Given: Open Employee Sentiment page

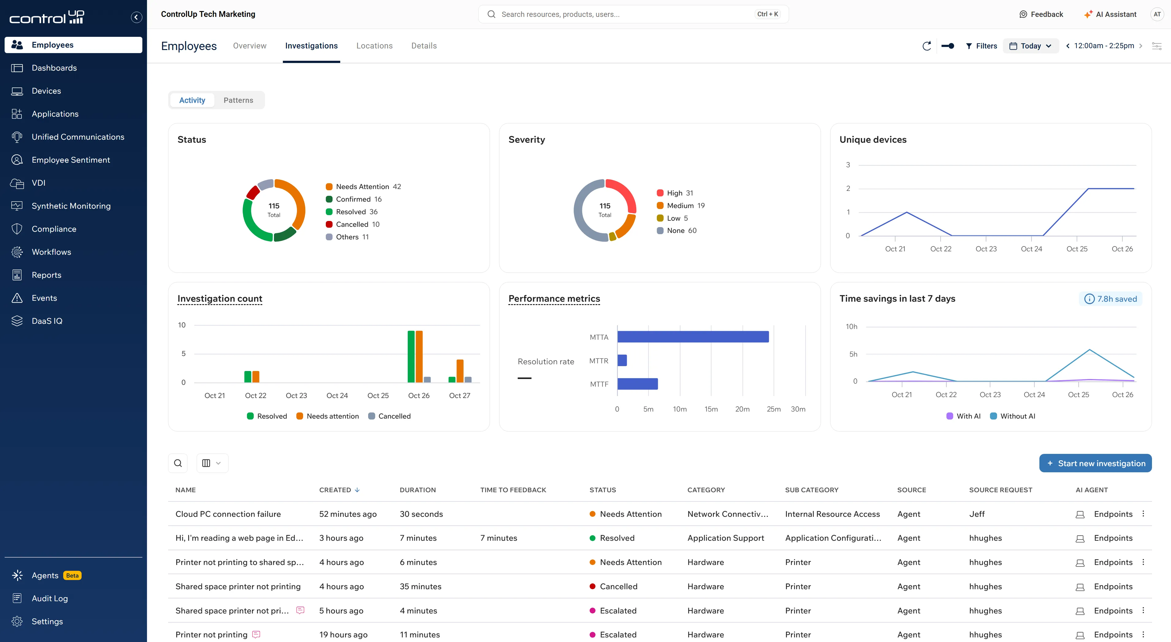Looking at the screenshot, I should [73, 160].
